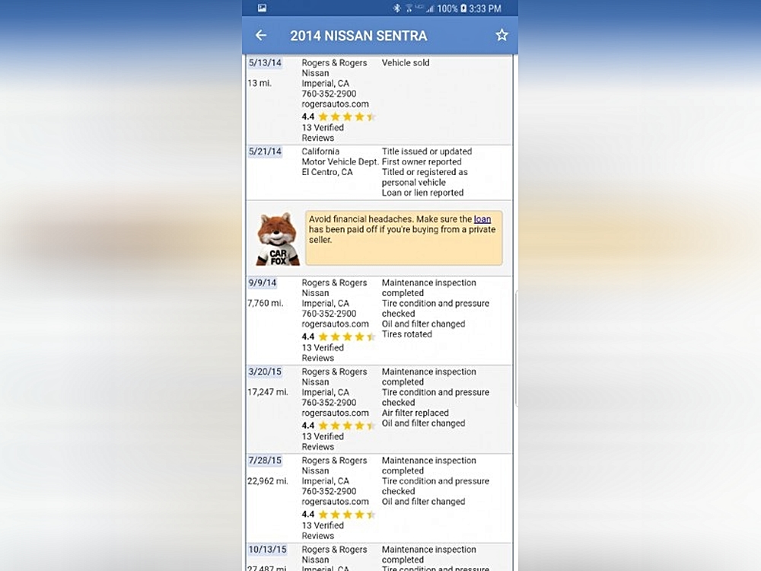Viewport: 761px width, 571px height.
Task: Click 'Oil and filter changed' in 9/9/14 entry
Action: (x=424, y=324)
